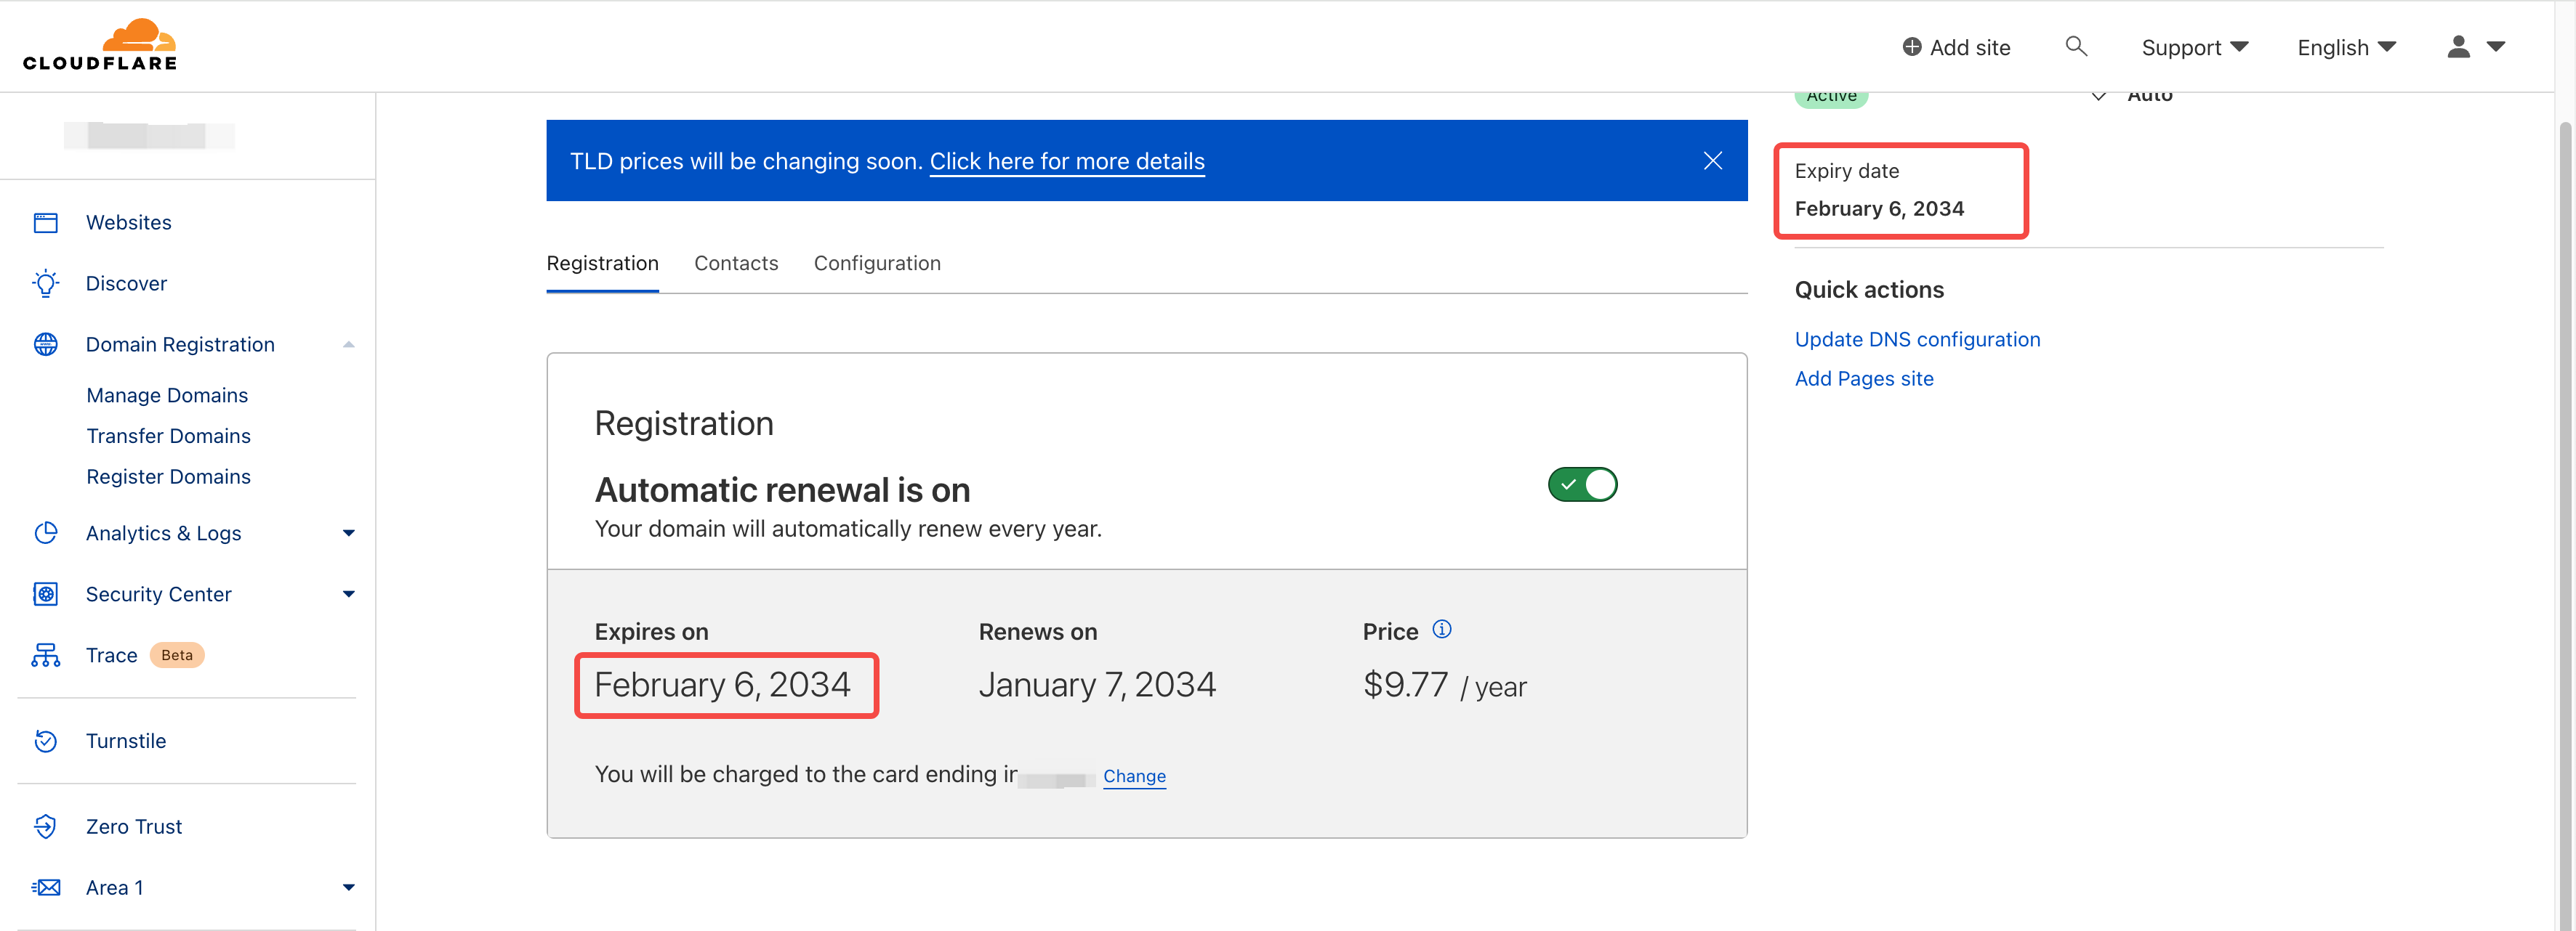This screenshot has height=931, width=2576.
Task: Click the Domain Registration icon
Action: click(x=44, y=343)
